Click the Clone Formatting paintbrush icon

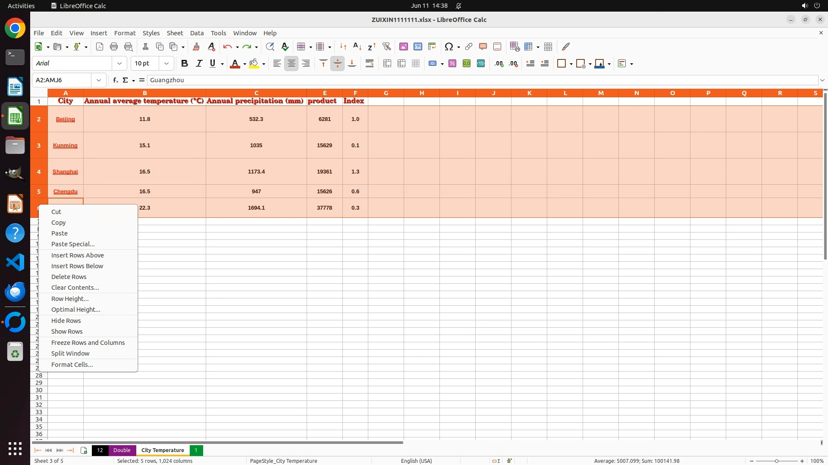coord(196,46)
